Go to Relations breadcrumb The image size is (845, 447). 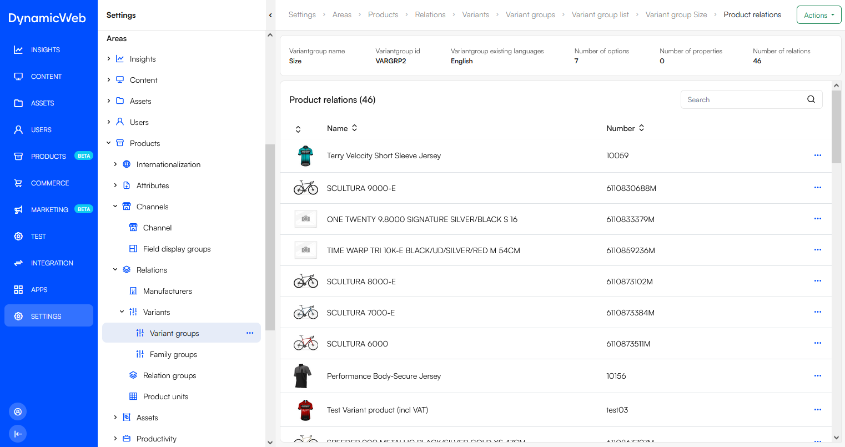tap(430, 15)
